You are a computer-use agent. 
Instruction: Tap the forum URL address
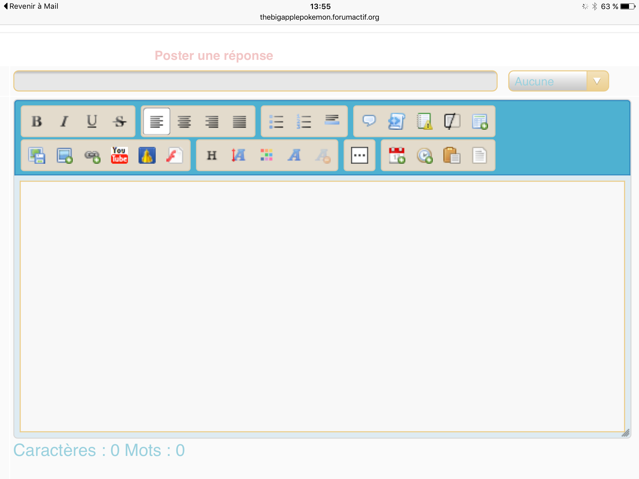(319, 17)
